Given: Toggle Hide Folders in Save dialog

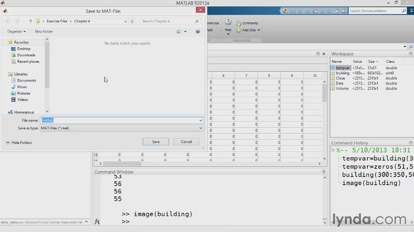Looking at the screenshot, I should click(19, 143).
